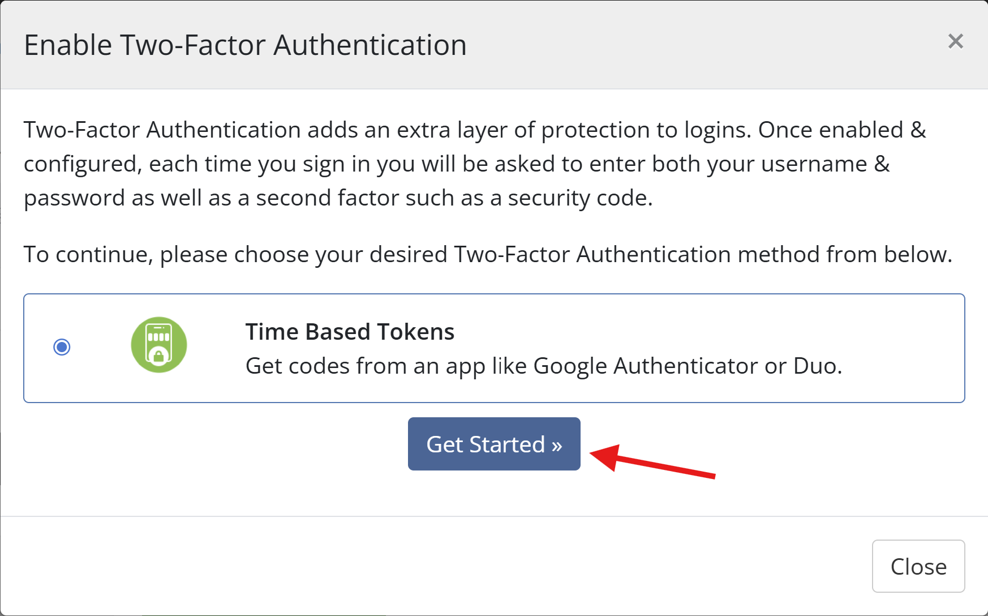Click the green phone lock token icon
Screen dimensions: 988x616
(x=159, y=345)
